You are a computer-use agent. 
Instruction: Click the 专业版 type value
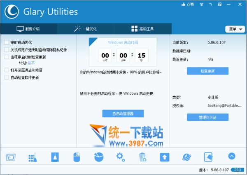point(213,98)
